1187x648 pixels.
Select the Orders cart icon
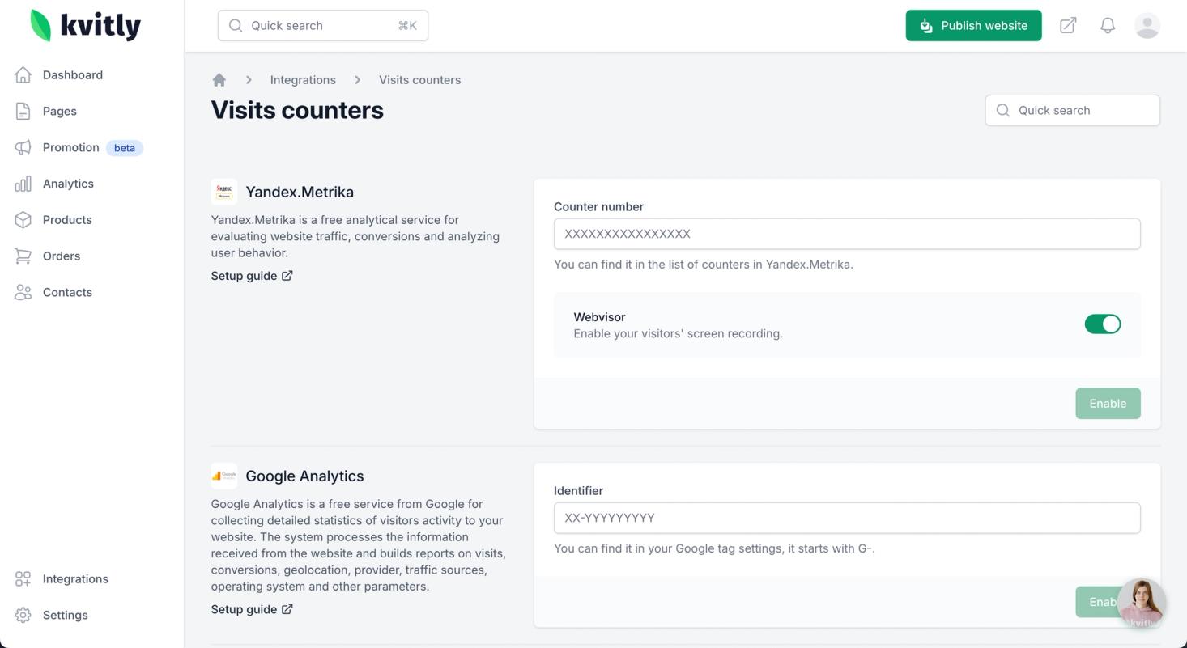click(x=23, y=256)
